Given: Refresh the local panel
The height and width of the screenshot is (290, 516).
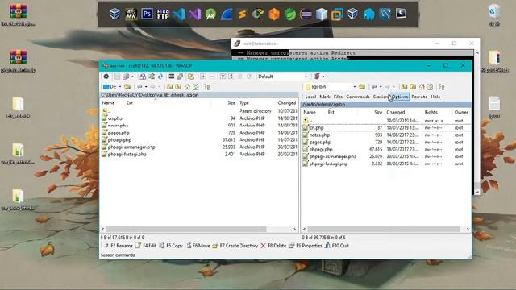Looking at the screenshot, I should click(x=196, y=87).
